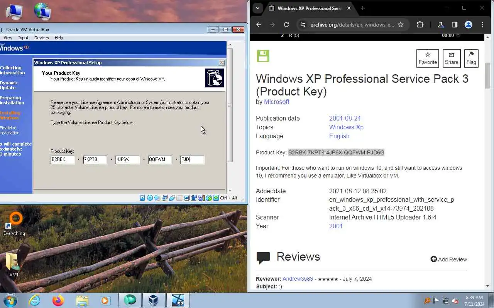Toggle the Chrome side panel
This screenshot has width=494, height=308.
click(x=454, y=25)
